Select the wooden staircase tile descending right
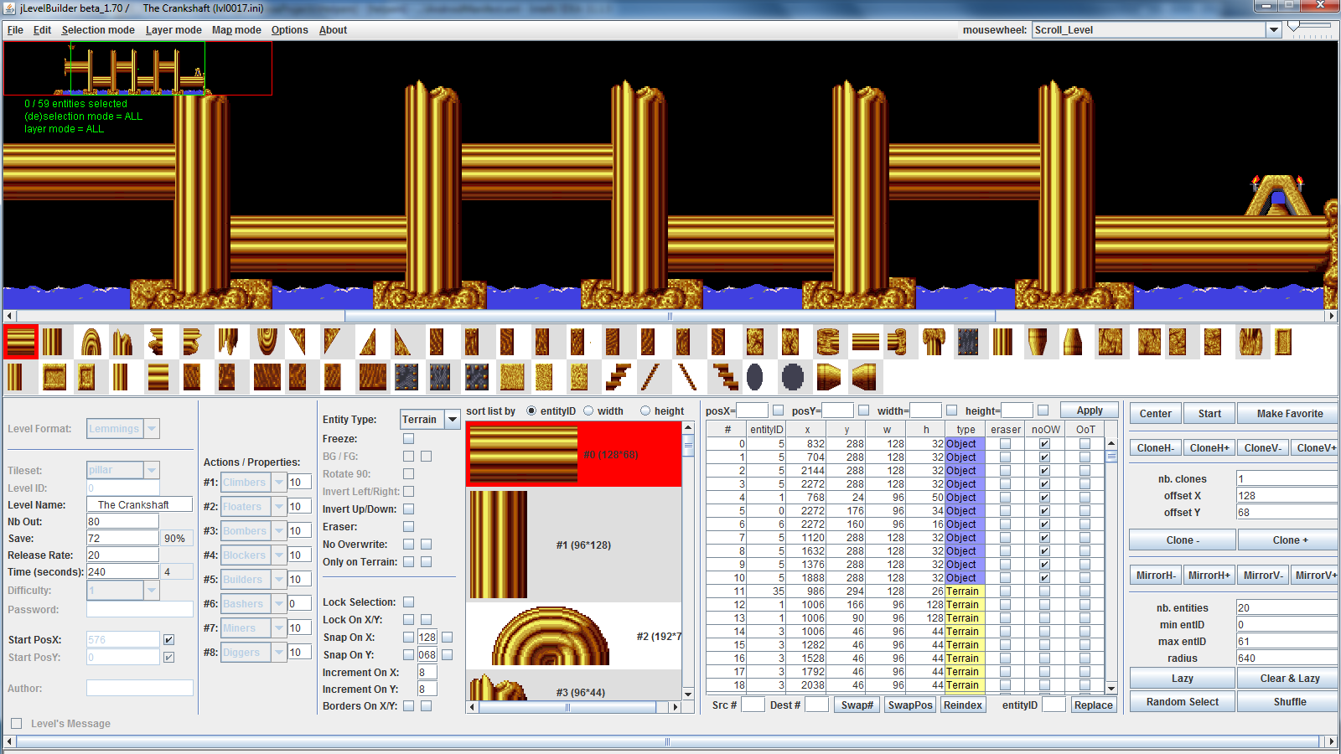 pos(725,377)
